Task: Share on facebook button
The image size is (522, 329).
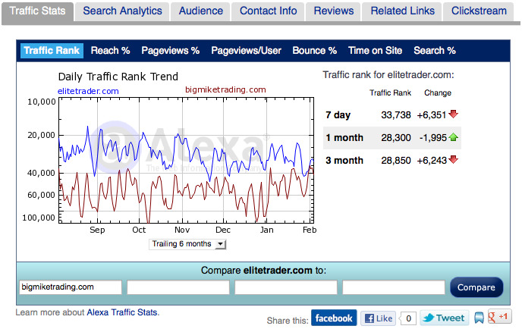Action: 334,318
